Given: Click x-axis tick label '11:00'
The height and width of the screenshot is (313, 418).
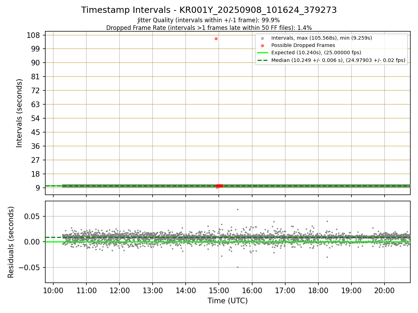Looking at the screenshot, I should 86,290.
